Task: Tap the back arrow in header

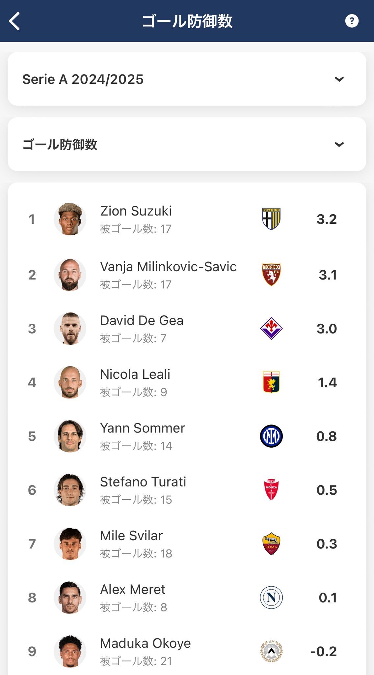Action: 14,21
